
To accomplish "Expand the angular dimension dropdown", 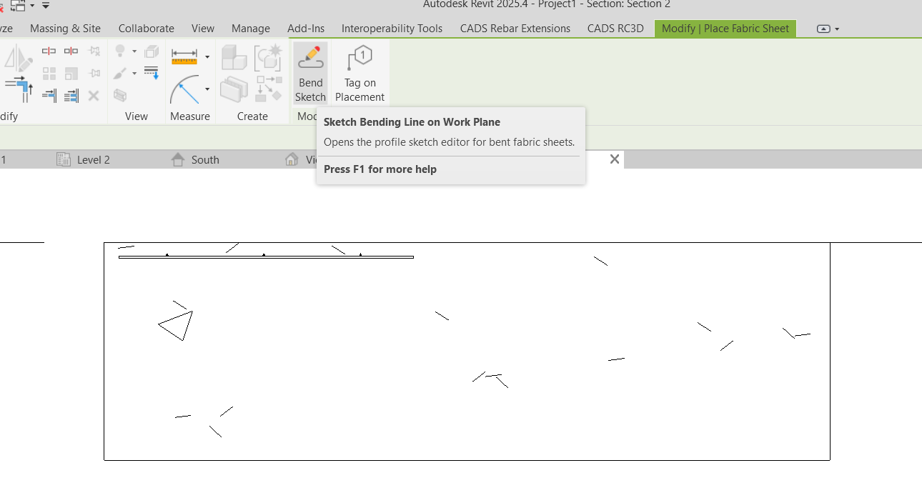I will (207, 89).
